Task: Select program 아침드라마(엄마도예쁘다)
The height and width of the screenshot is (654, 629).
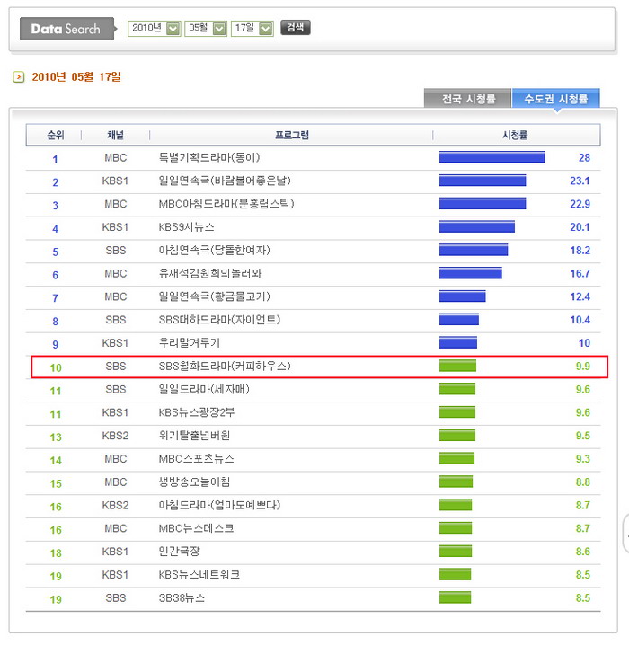Action: (219, 505)
